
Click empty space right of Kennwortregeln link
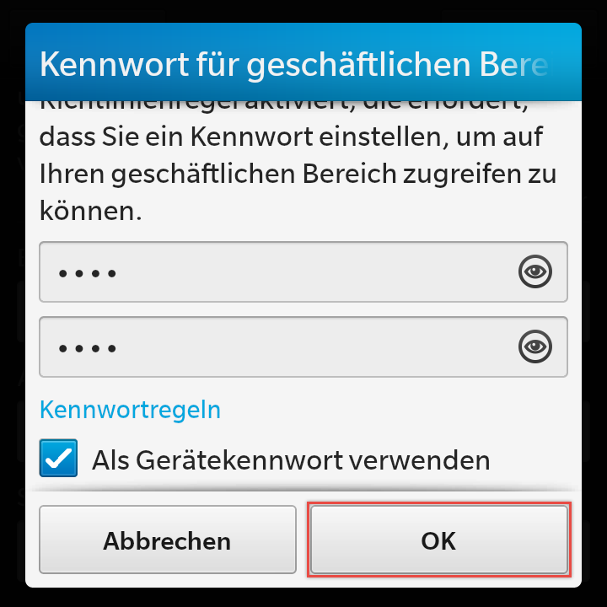(x=395, y=410)
